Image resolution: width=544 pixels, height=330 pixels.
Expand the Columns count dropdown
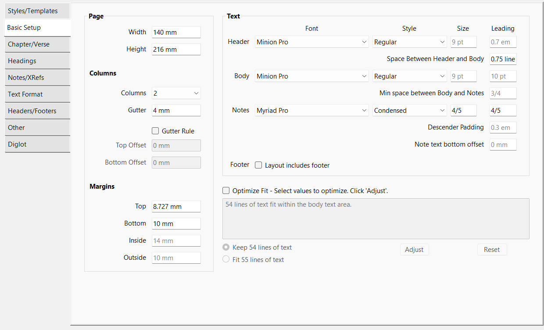click(176, 93)
